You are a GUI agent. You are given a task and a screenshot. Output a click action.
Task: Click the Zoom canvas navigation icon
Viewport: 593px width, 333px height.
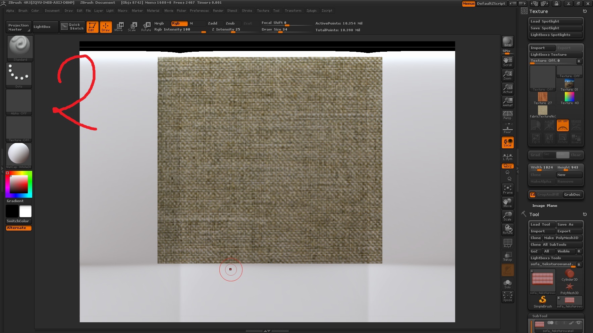(508, 75)
